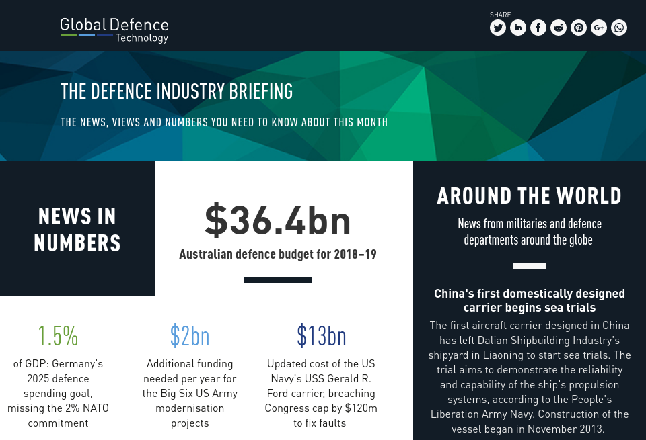Viewport: 646px width, 440px height.
Task: Share the page on WhatsApp
Action: 619,28
